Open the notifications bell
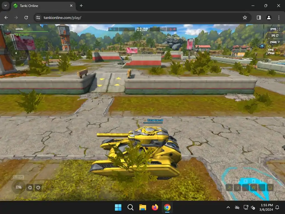Screen dimensions: 285x214 click(x=277, y=207)
